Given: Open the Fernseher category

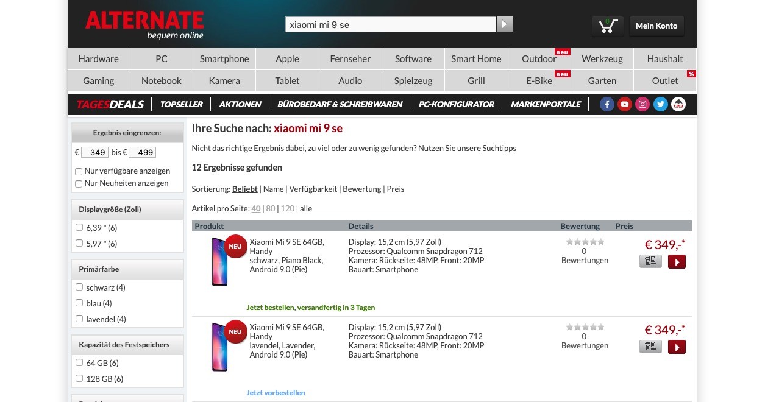Looking at the screenshot, I should coord(350,59).
